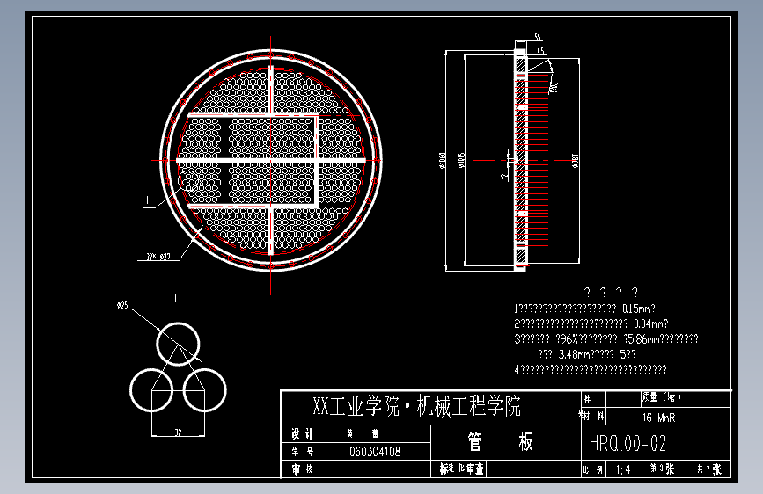Click the detail marker 'I' leader label

click(148, 200)
